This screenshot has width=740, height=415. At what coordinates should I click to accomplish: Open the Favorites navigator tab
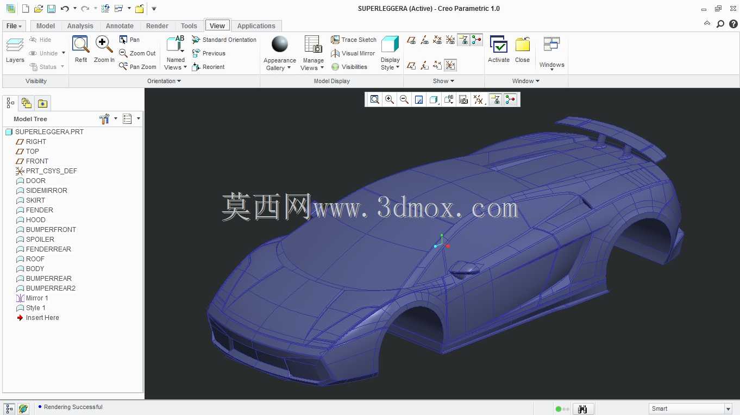point(43,103)
